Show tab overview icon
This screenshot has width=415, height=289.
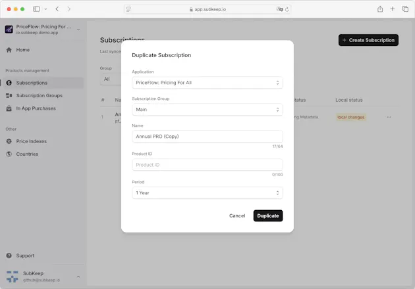405,9
